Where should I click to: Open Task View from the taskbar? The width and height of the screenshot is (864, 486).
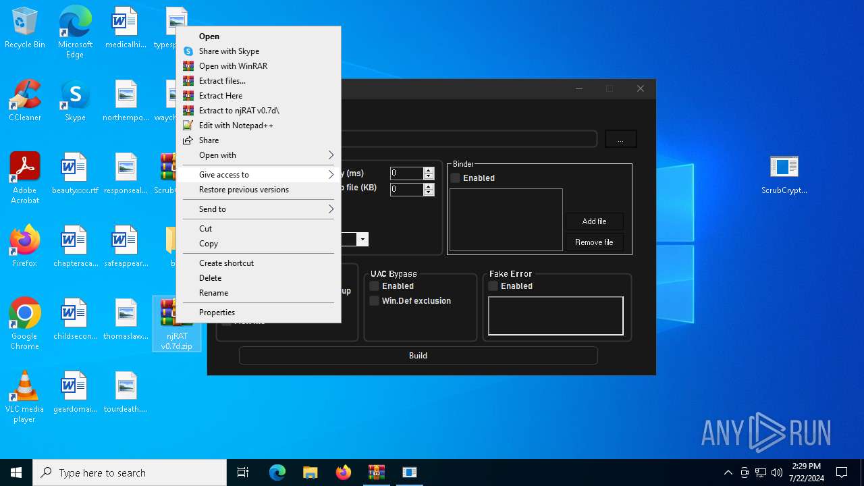tap(243, 473)
